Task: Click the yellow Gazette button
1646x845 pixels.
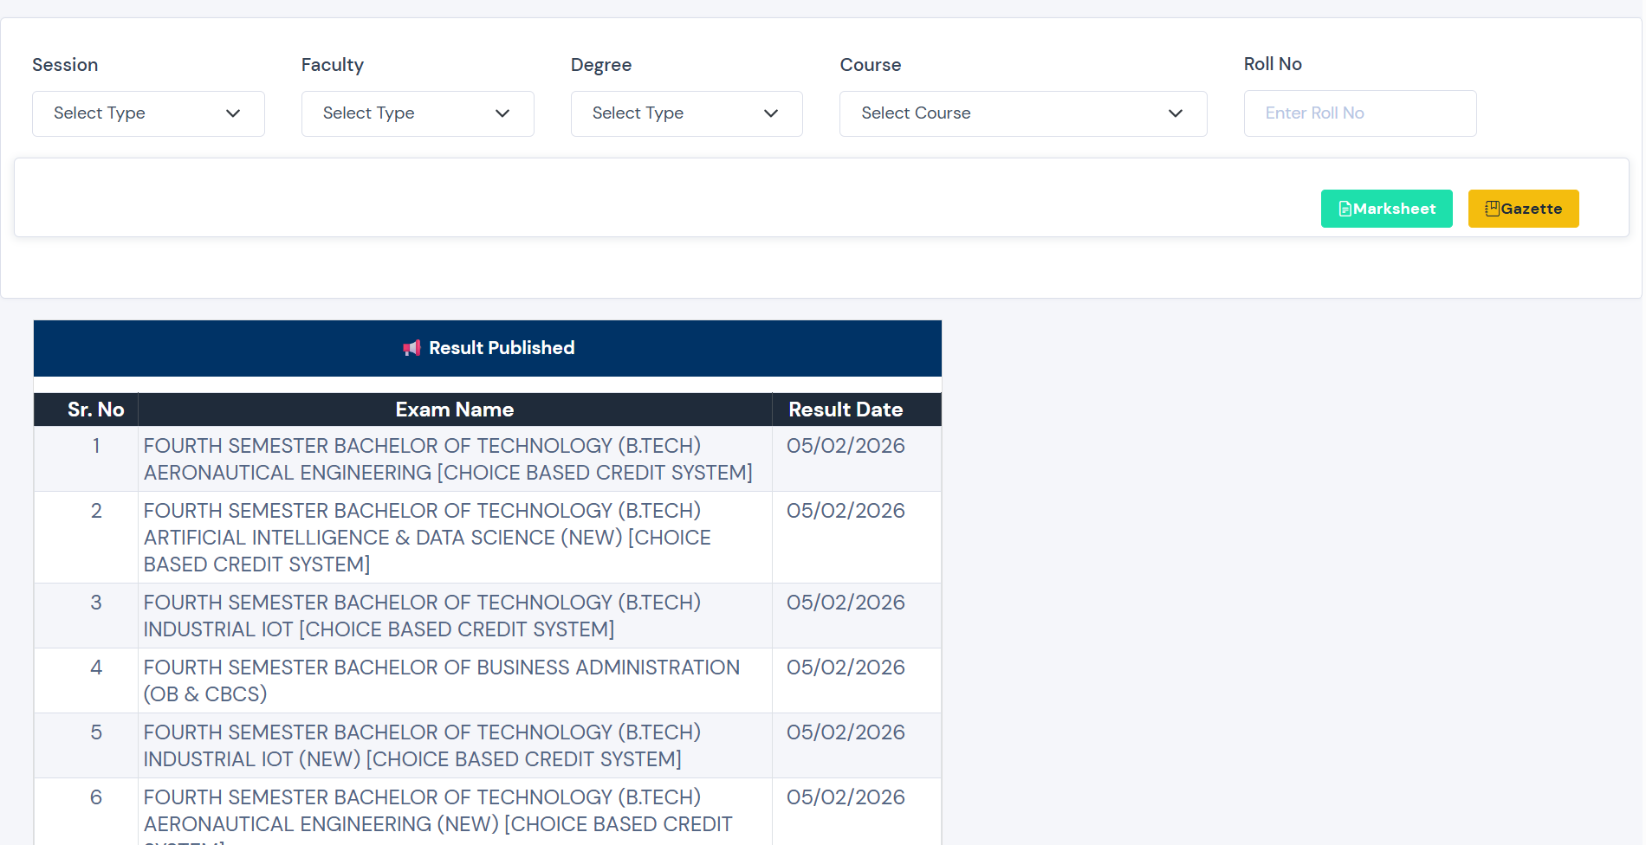Action: (x=1523, y=208)
